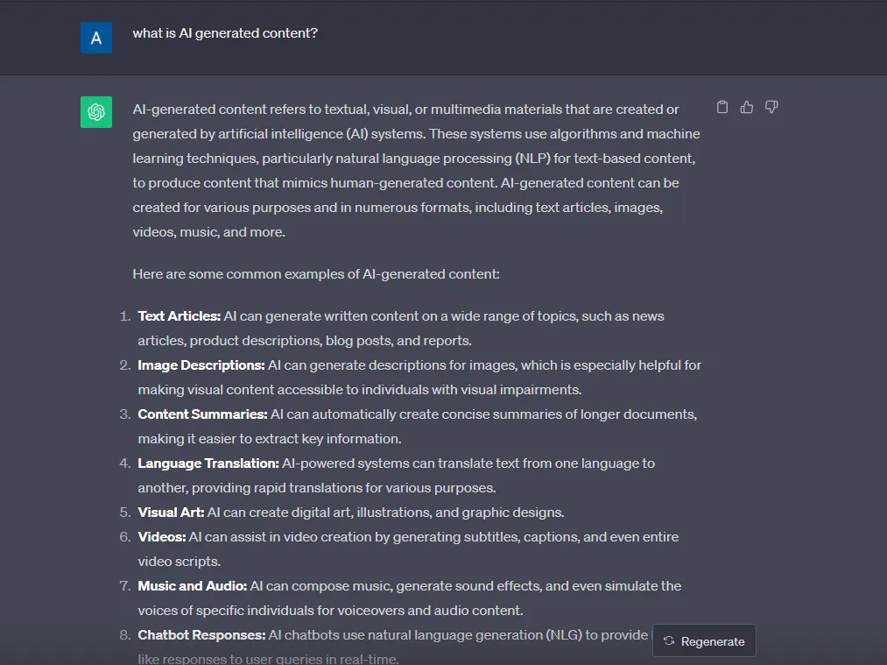The width and height of the screenshot is (887, 665).
Task: Click the blue user avatar "A"
Action: pyautogui.click(x=96, y=38)
